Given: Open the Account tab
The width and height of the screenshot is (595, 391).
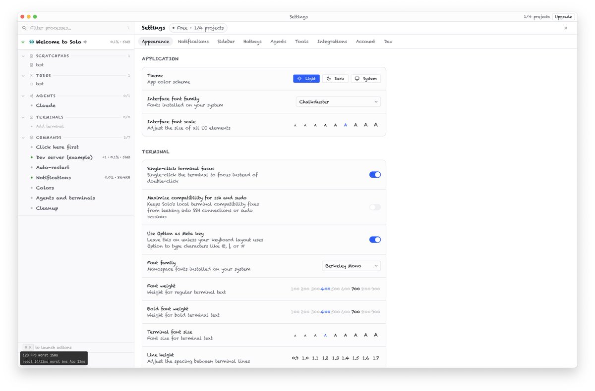Looking at the screenshot, I should (x=365, y=42).
